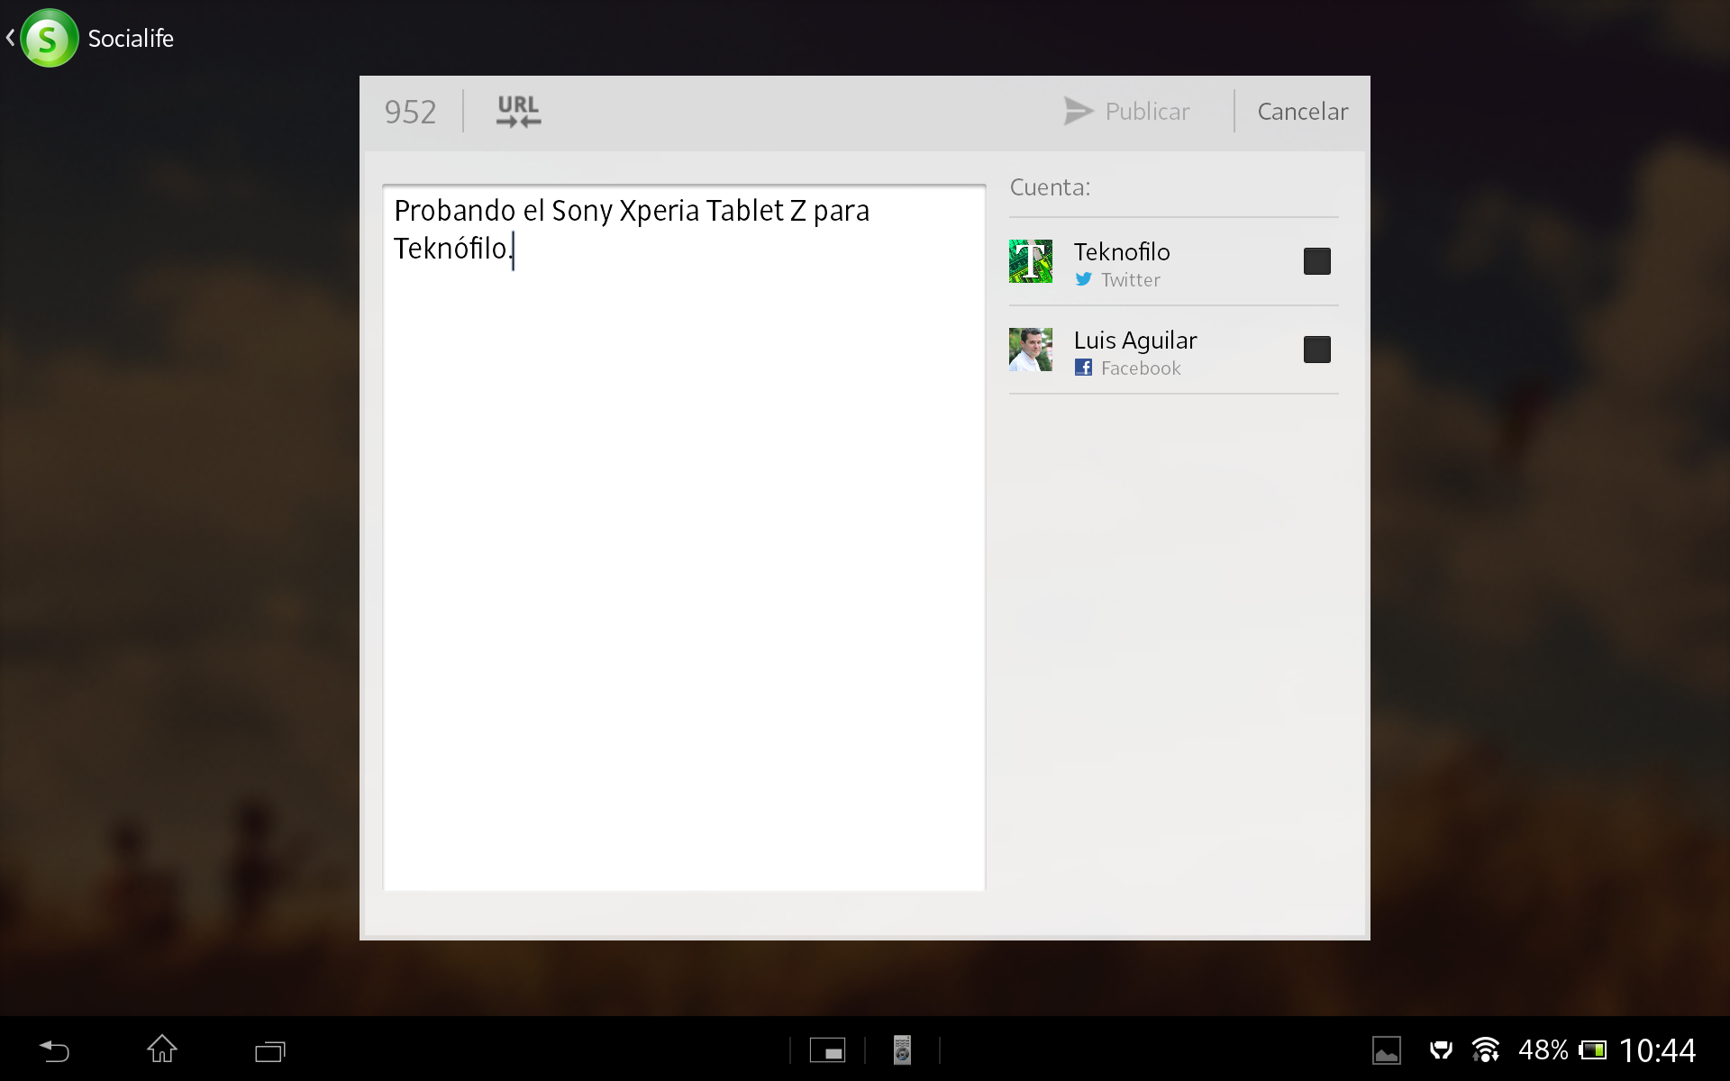Tap the screenshot notification image icon
Screen dimensions: 1730x1081
pos(1386,1050)
